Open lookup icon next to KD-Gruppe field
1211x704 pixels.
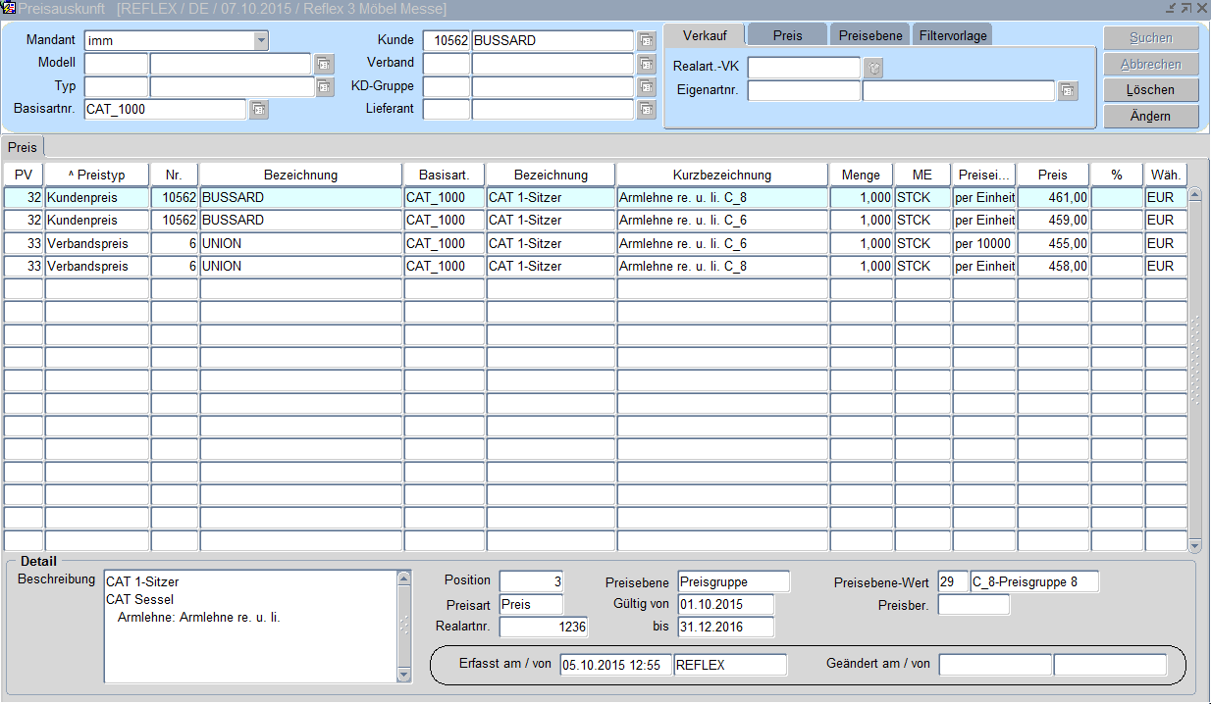pos(646,86)
